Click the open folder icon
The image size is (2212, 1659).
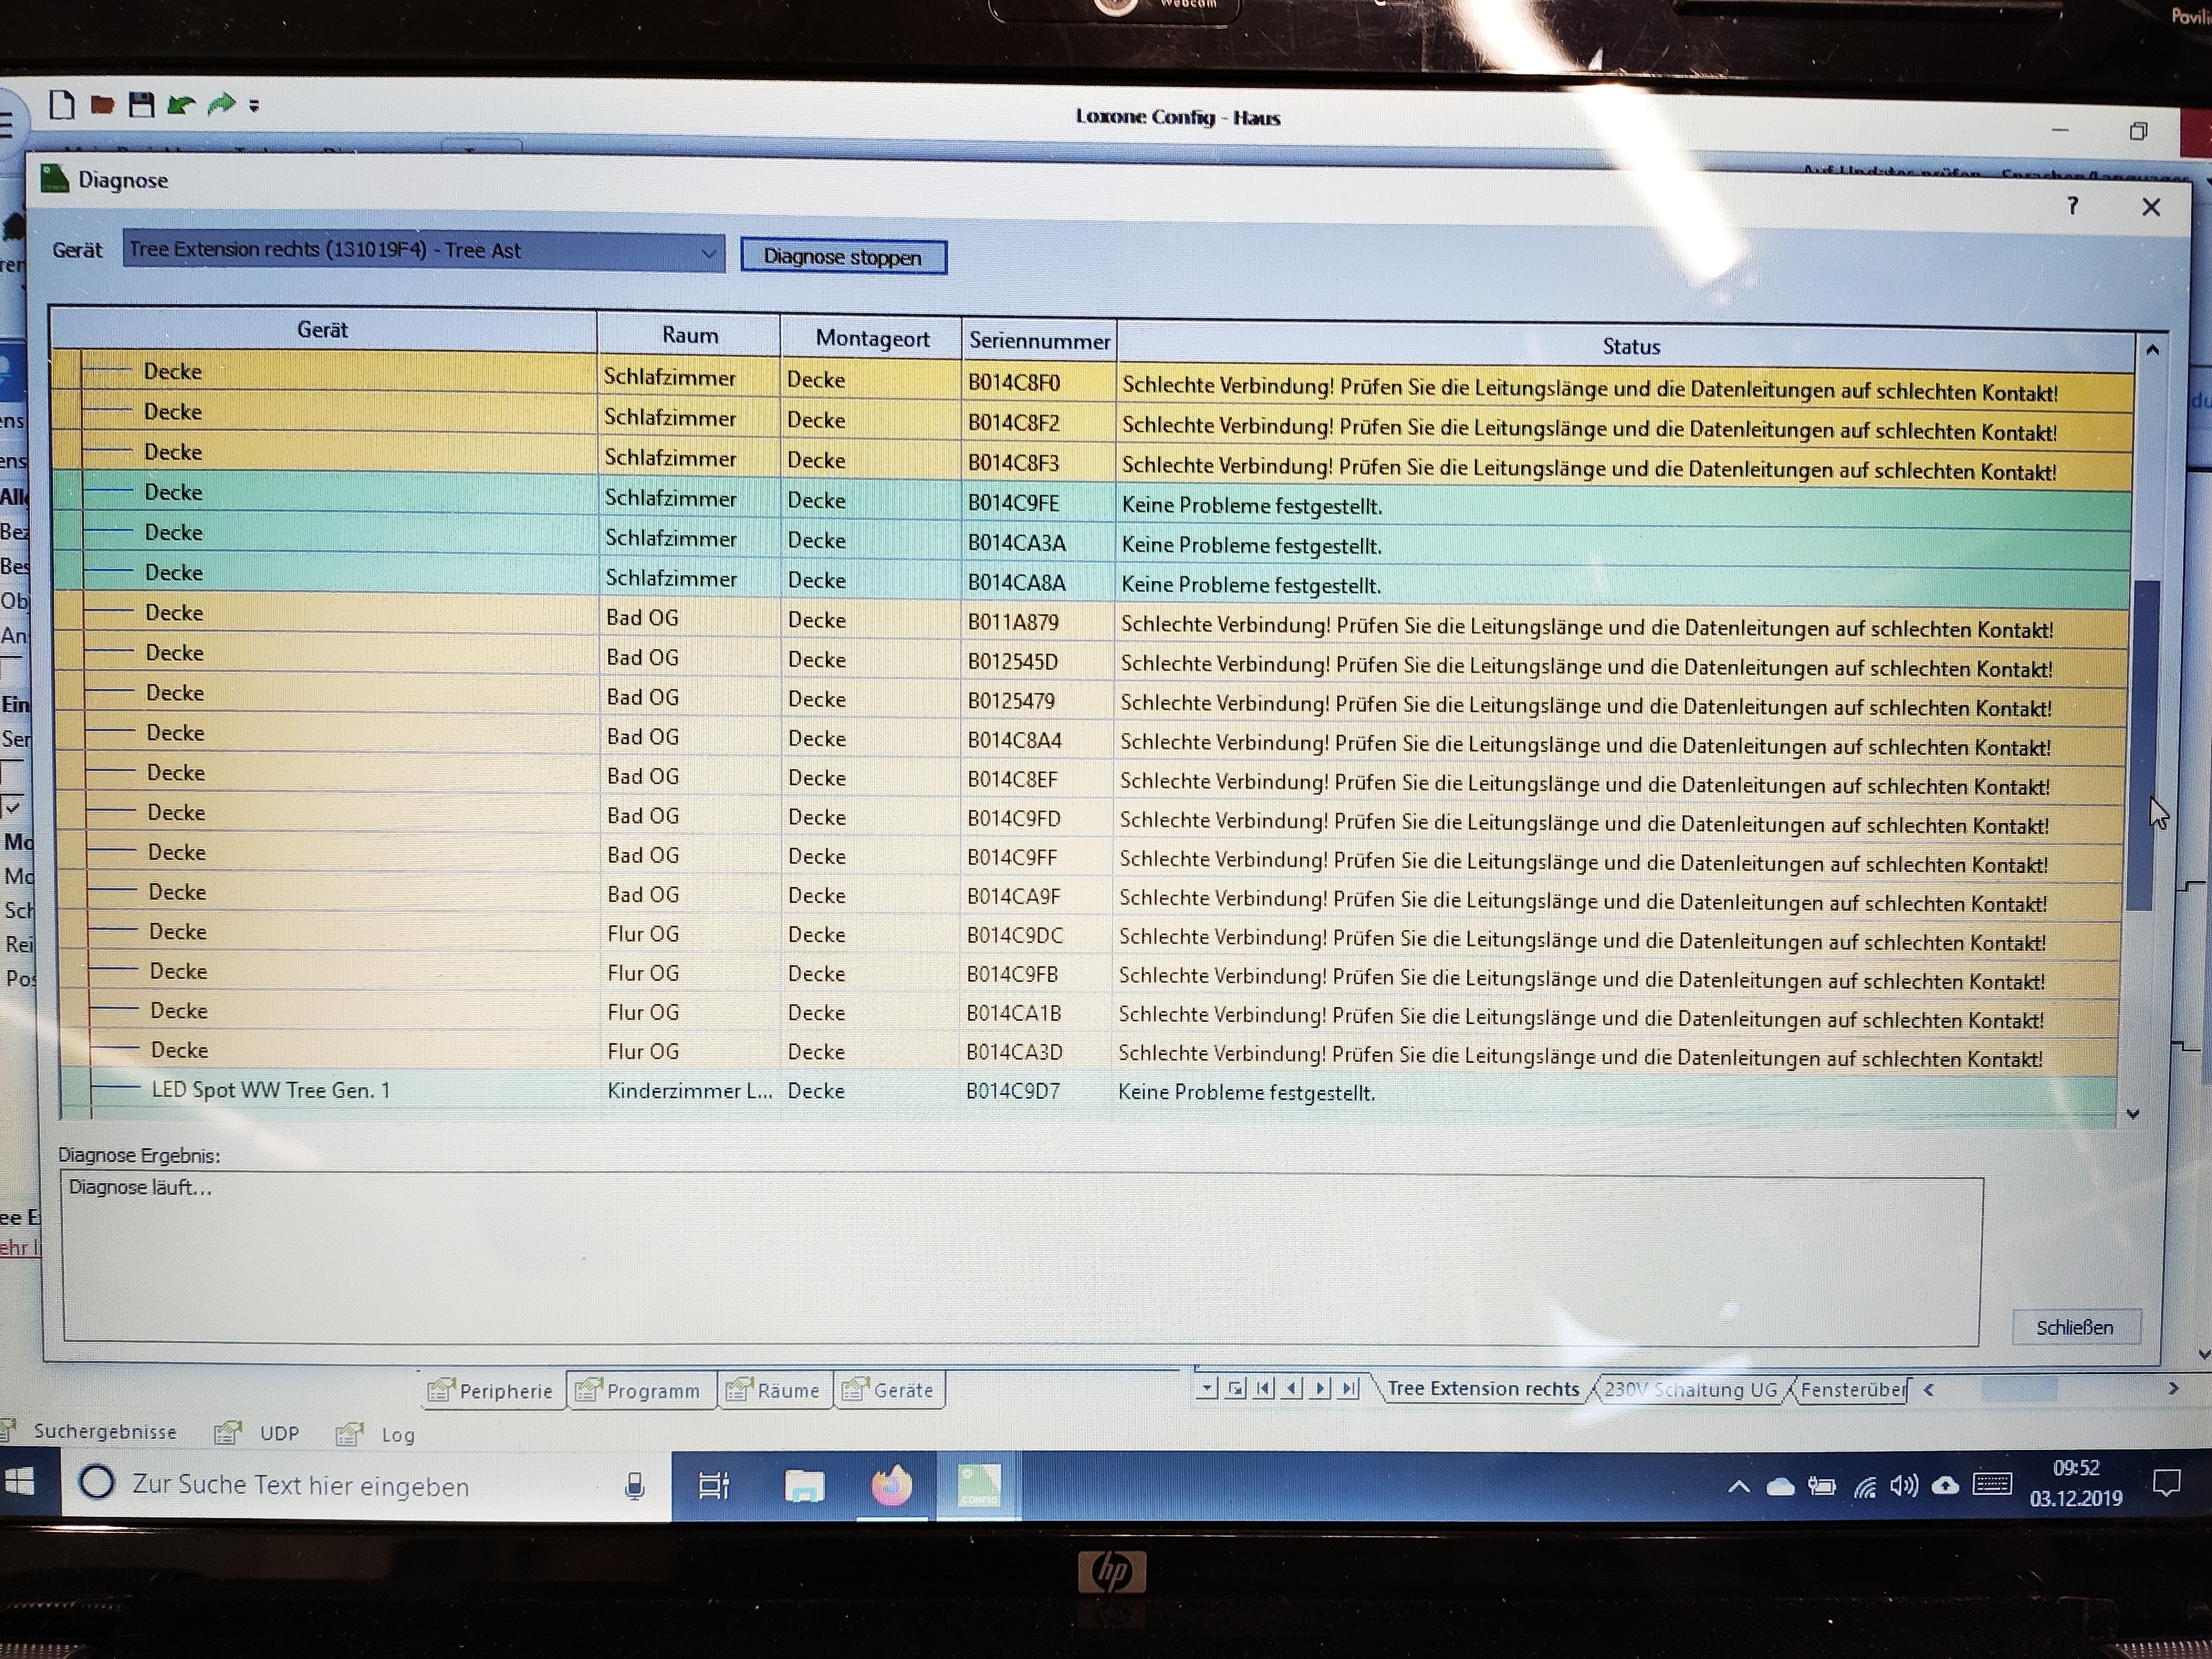102,104
